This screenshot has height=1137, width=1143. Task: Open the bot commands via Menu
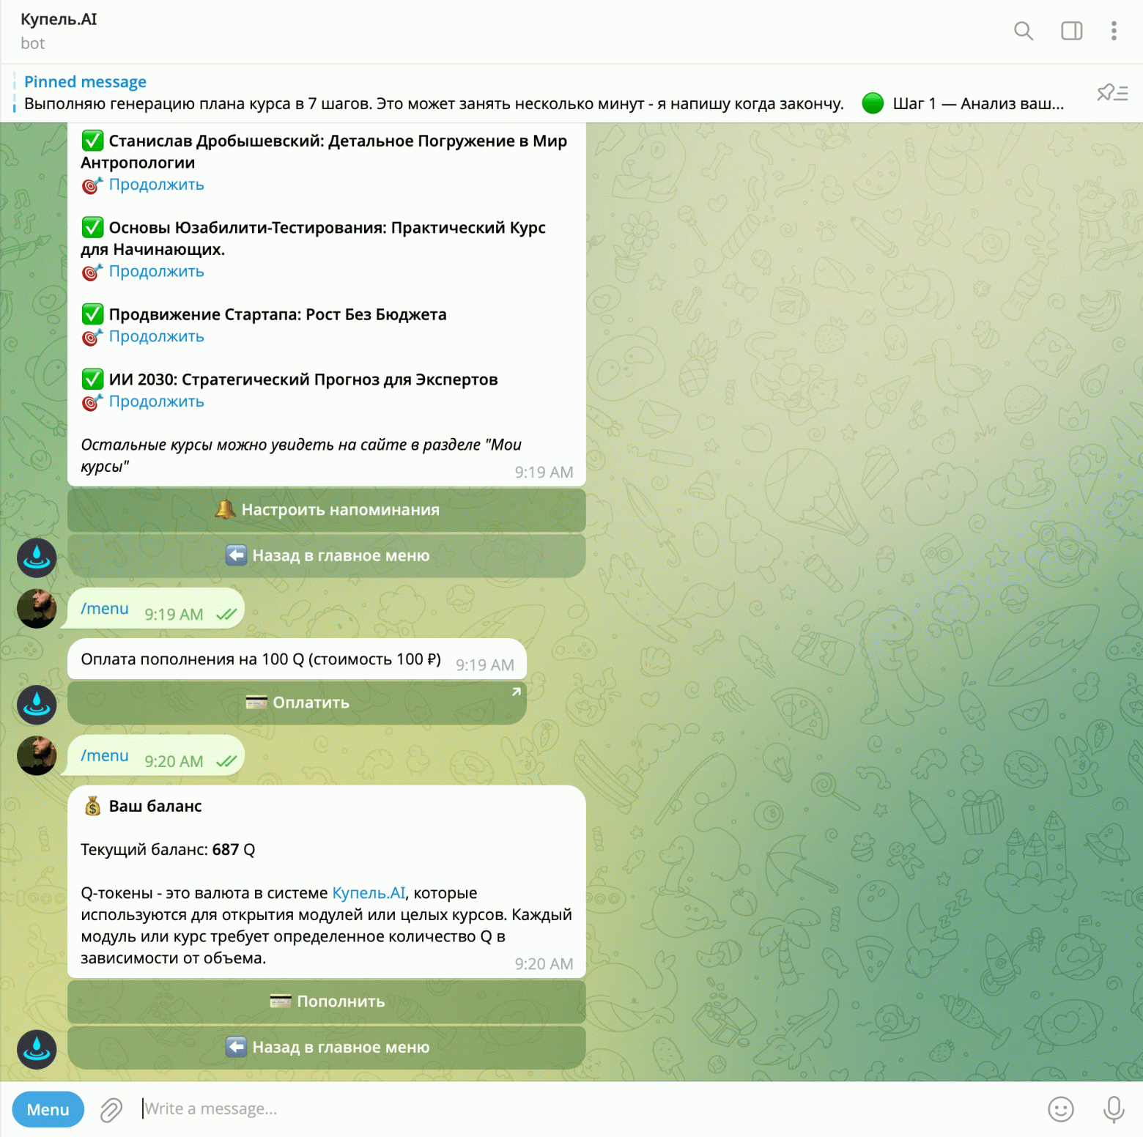[x=48, y=1109]
